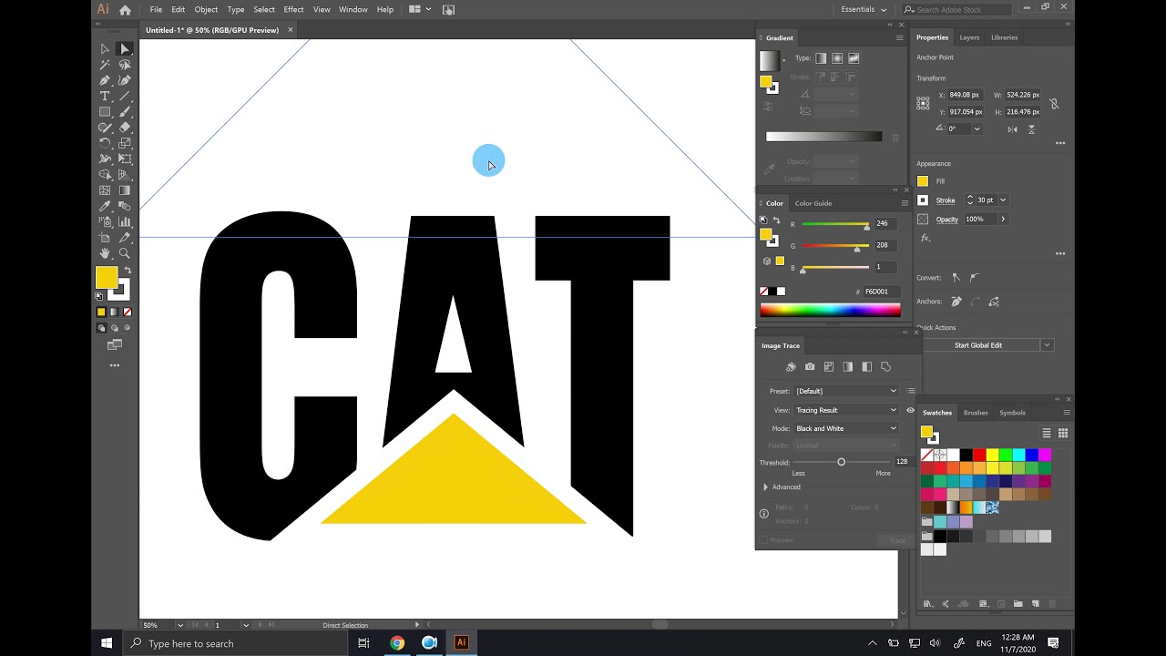Switch to the Color Guide tab
This screenshot has width=1166, height=656.
coord(813,203)
